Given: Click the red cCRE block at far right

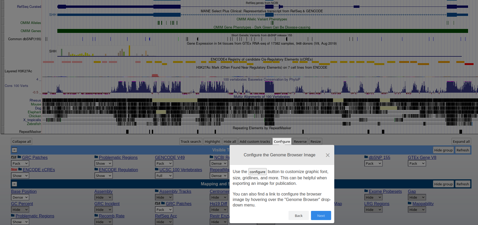Looking at the screenshot, I should tap(469, 64).
